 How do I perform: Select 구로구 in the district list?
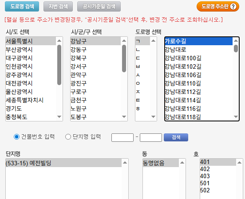coord(95,92)
